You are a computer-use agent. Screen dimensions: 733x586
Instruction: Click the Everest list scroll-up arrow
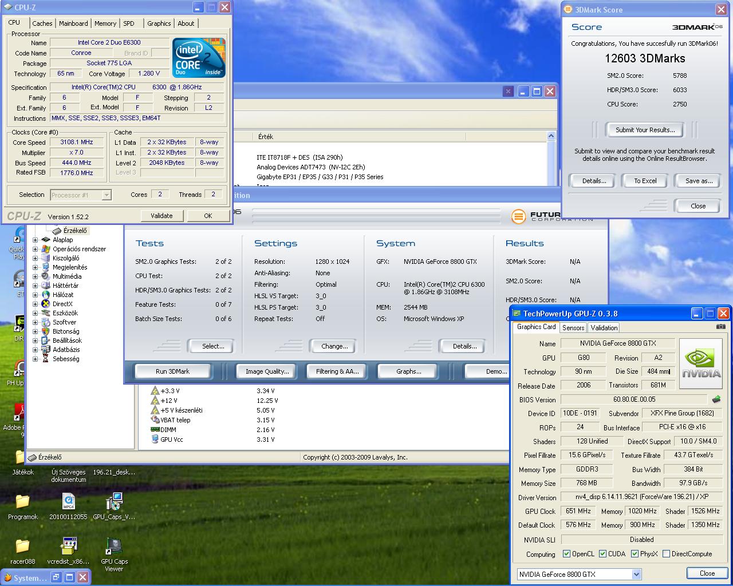click(x=551, y=136)
